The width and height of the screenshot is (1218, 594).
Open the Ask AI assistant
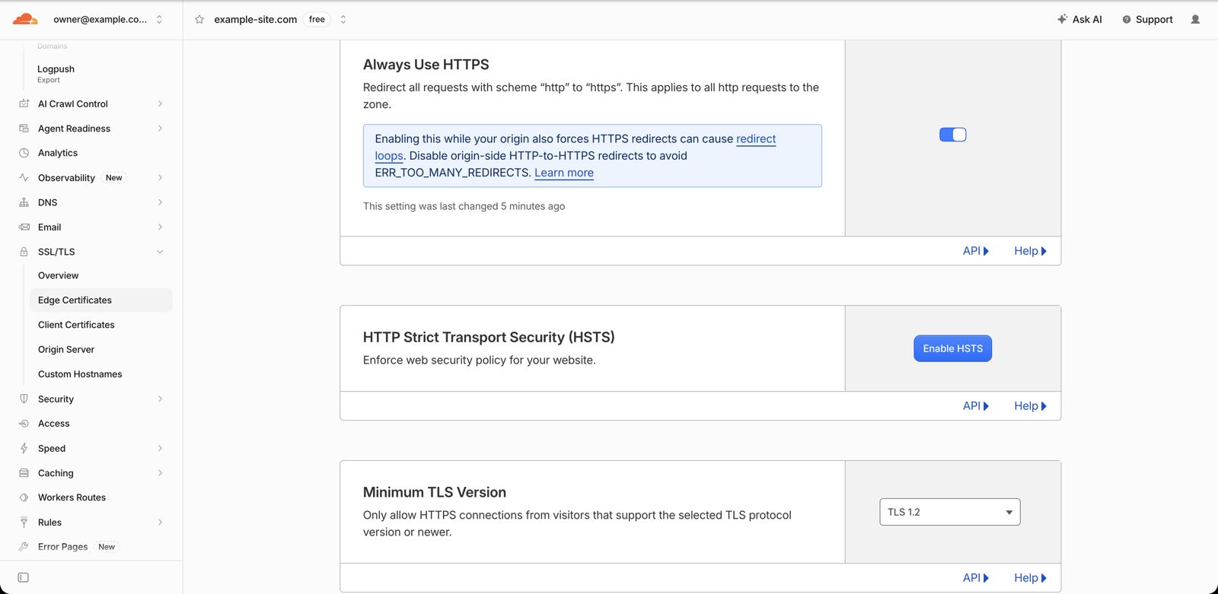[x=1079, y=20]
